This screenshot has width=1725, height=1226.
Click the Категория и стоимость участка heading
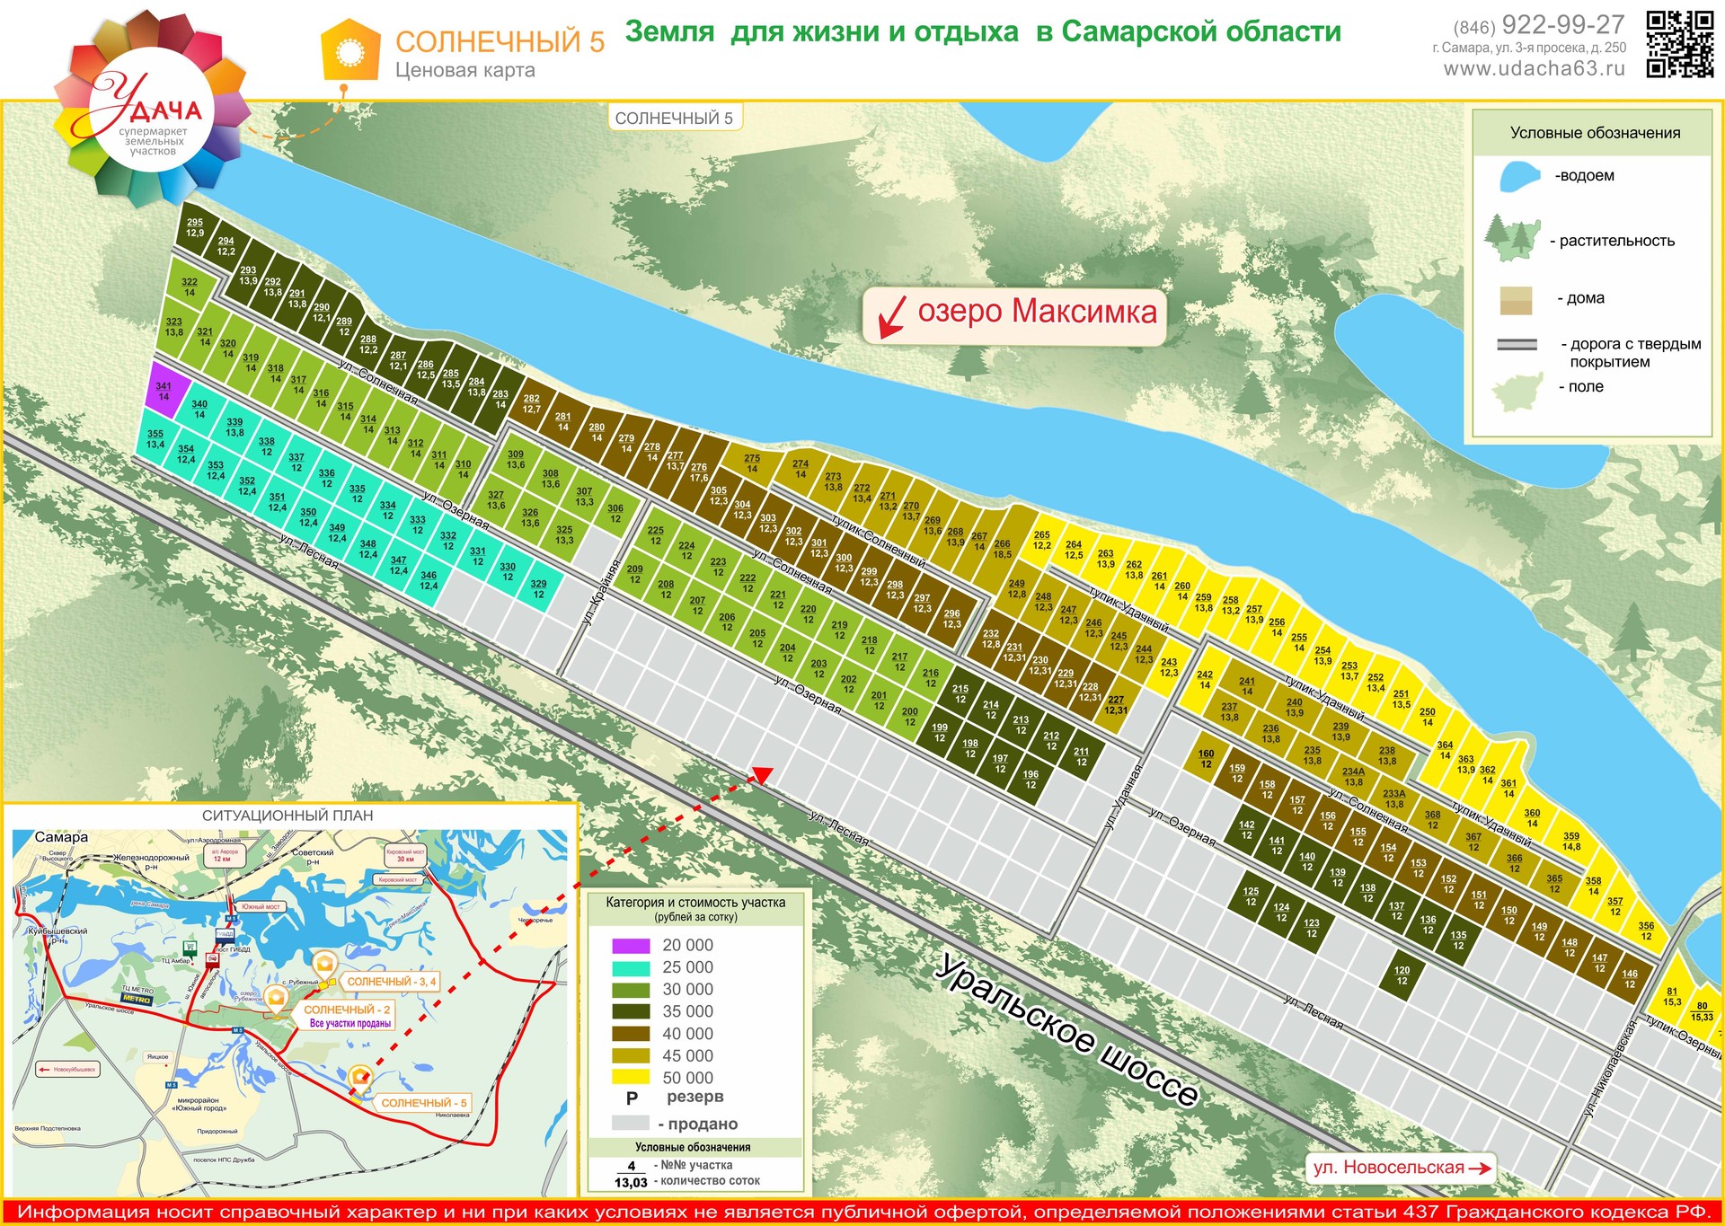coord(695,903)
